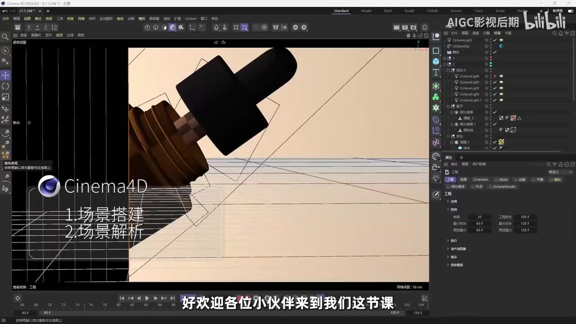
Task: Open the XRefs attributes tab
Action: tap(501, 180)
